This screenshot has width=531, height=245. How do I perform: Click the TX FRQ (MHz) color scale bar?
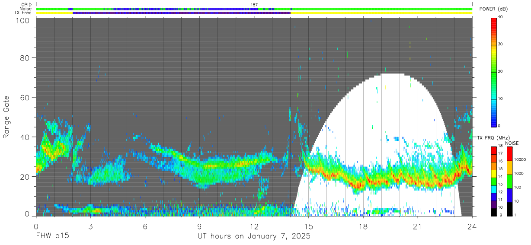click(494, 181)
